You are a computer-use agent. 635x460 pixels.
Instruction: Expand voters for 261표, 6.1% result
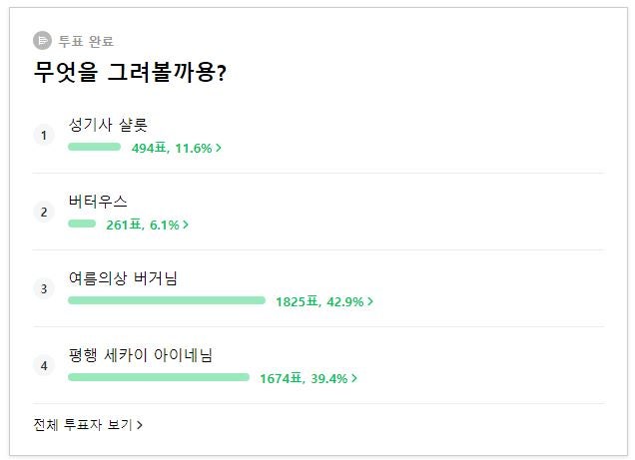[147, 225]
